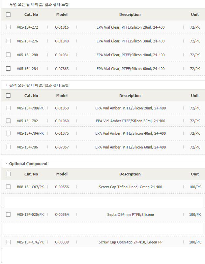The image size is (205, 264).
Task: Toggle select-all checkbox in first table header
Action: (8, 15)
